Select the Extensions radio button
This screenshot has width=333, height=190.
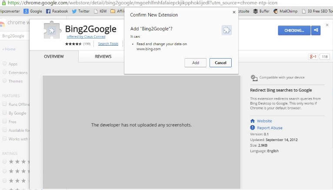[x=5, y=72]
